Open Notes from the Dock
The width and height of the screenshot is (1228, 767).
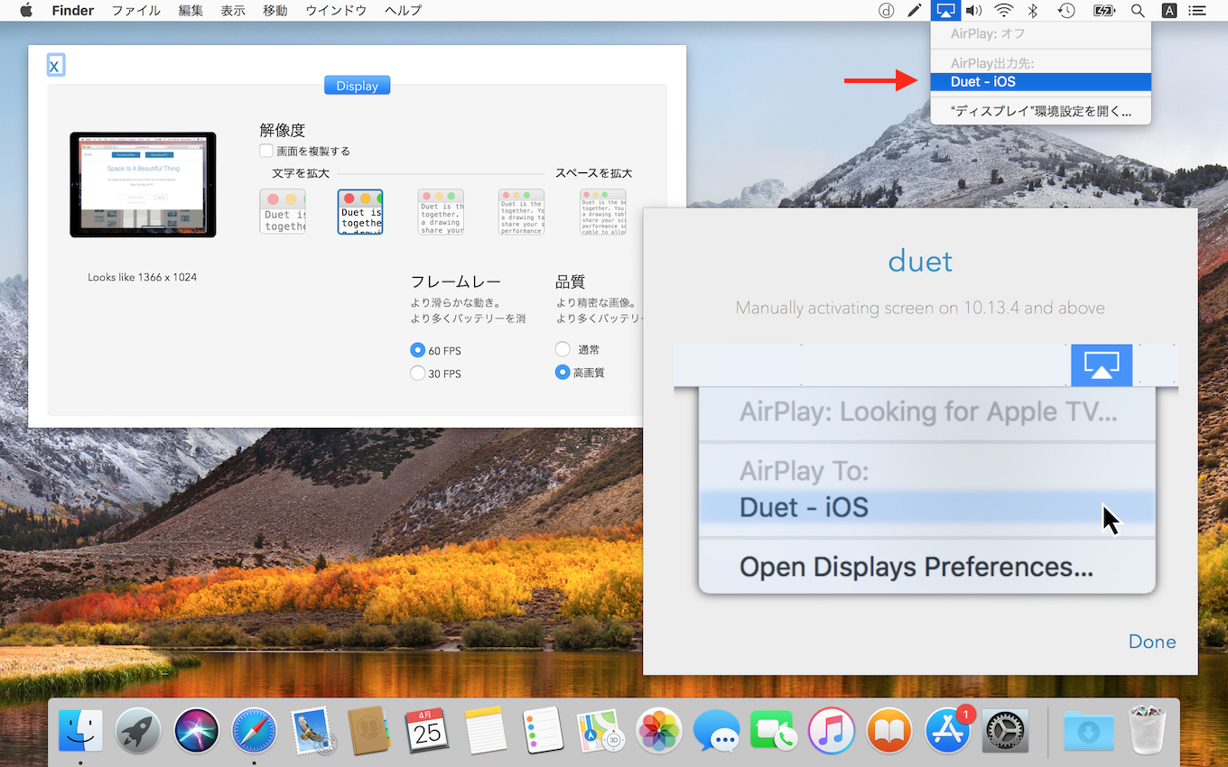coord(485,730)
